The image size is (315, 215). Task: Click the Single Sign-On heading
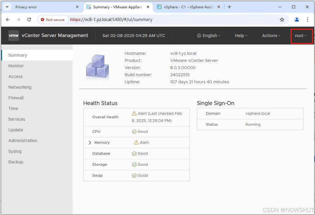click(x=215, y=103)
